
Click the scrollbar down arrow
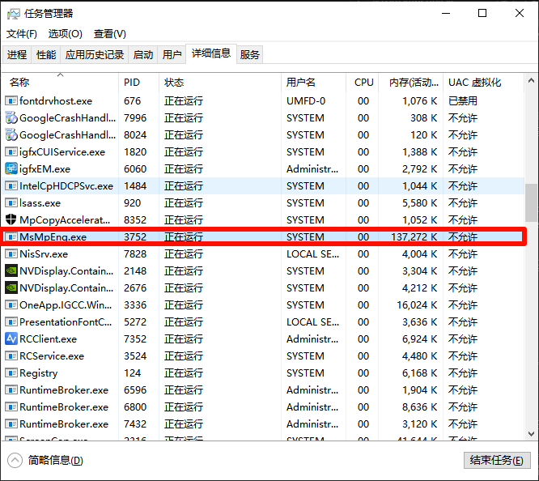531,433
